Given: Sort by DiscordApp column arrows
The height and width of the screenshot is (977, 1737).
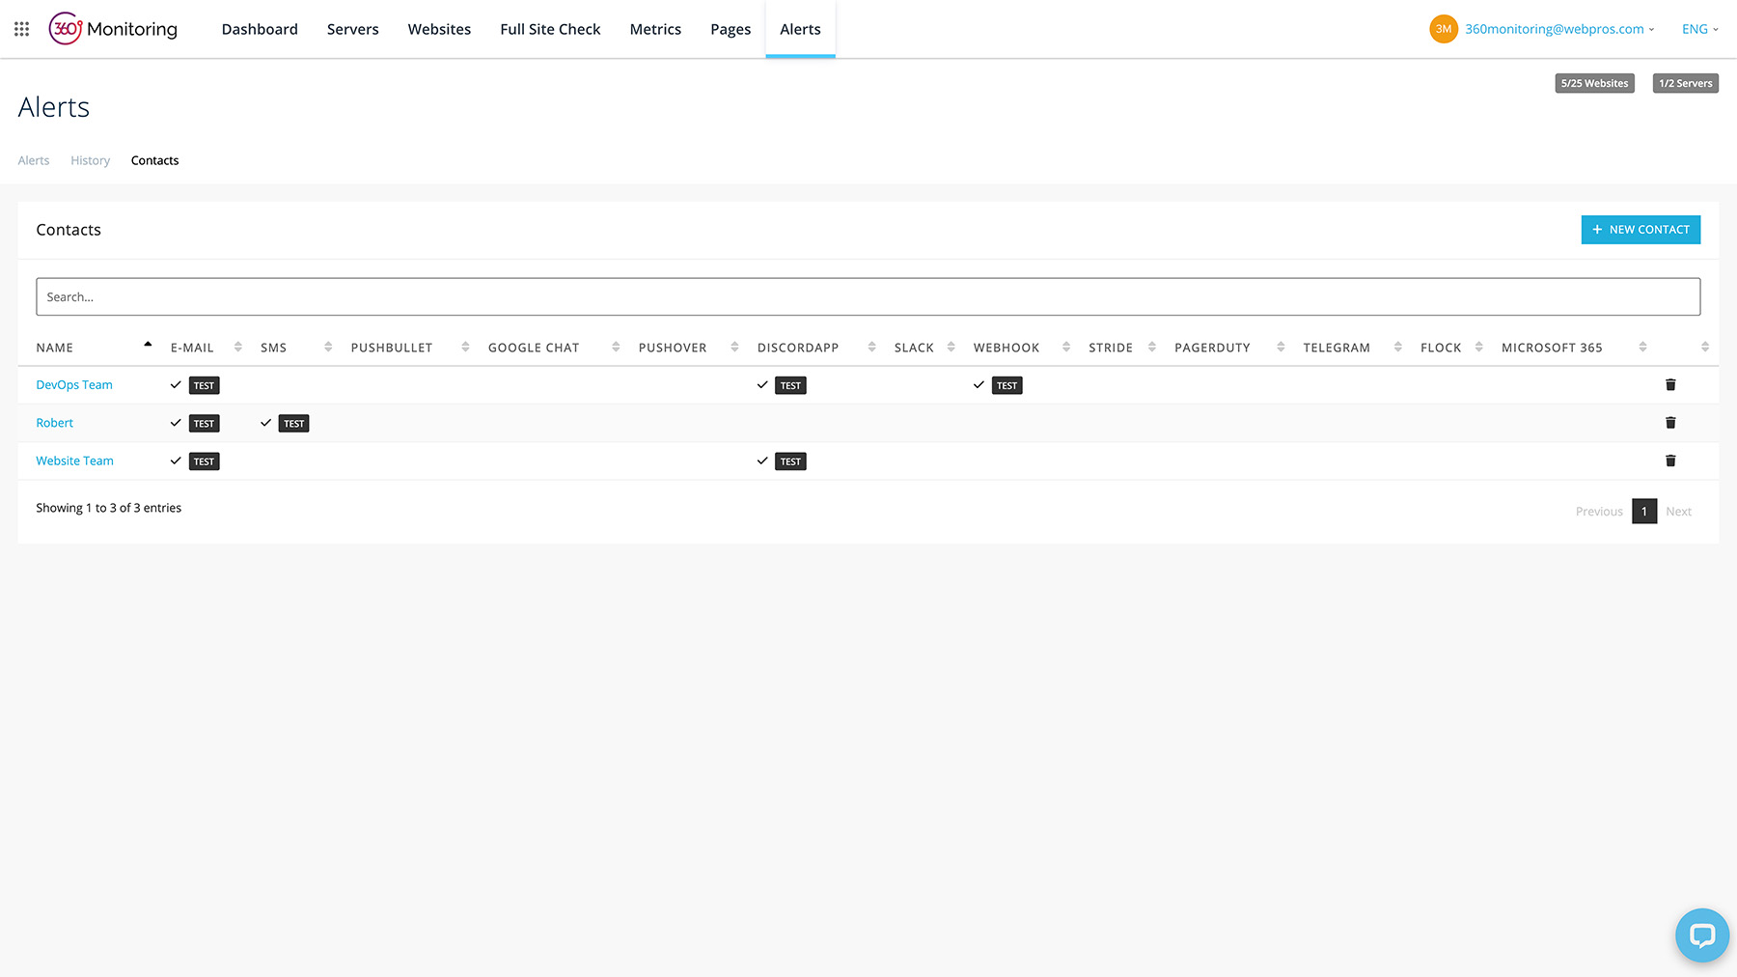Looking at the screenshot, I should click(871, 347).
